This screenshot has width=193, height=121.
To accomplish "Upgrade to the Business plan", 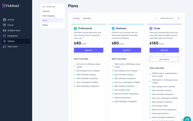I will point(126,50).
